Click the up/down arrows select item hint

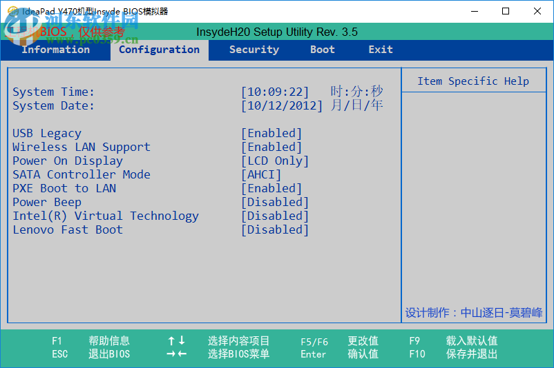click(x=218, y=341)
